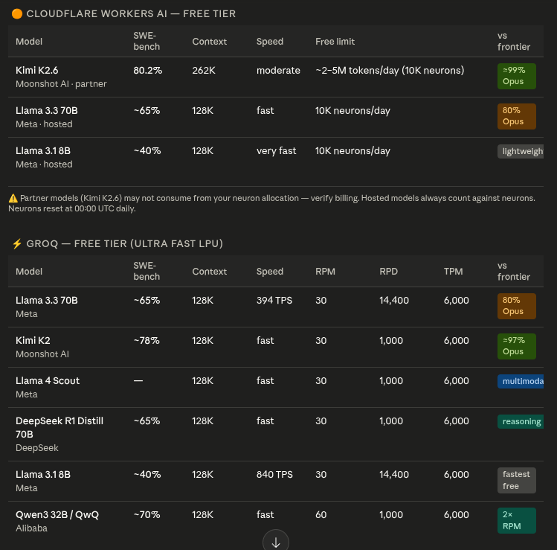Click the Free limit column header
The height and width of the screenshot is (550, 557).
click(x=335, y=42)
